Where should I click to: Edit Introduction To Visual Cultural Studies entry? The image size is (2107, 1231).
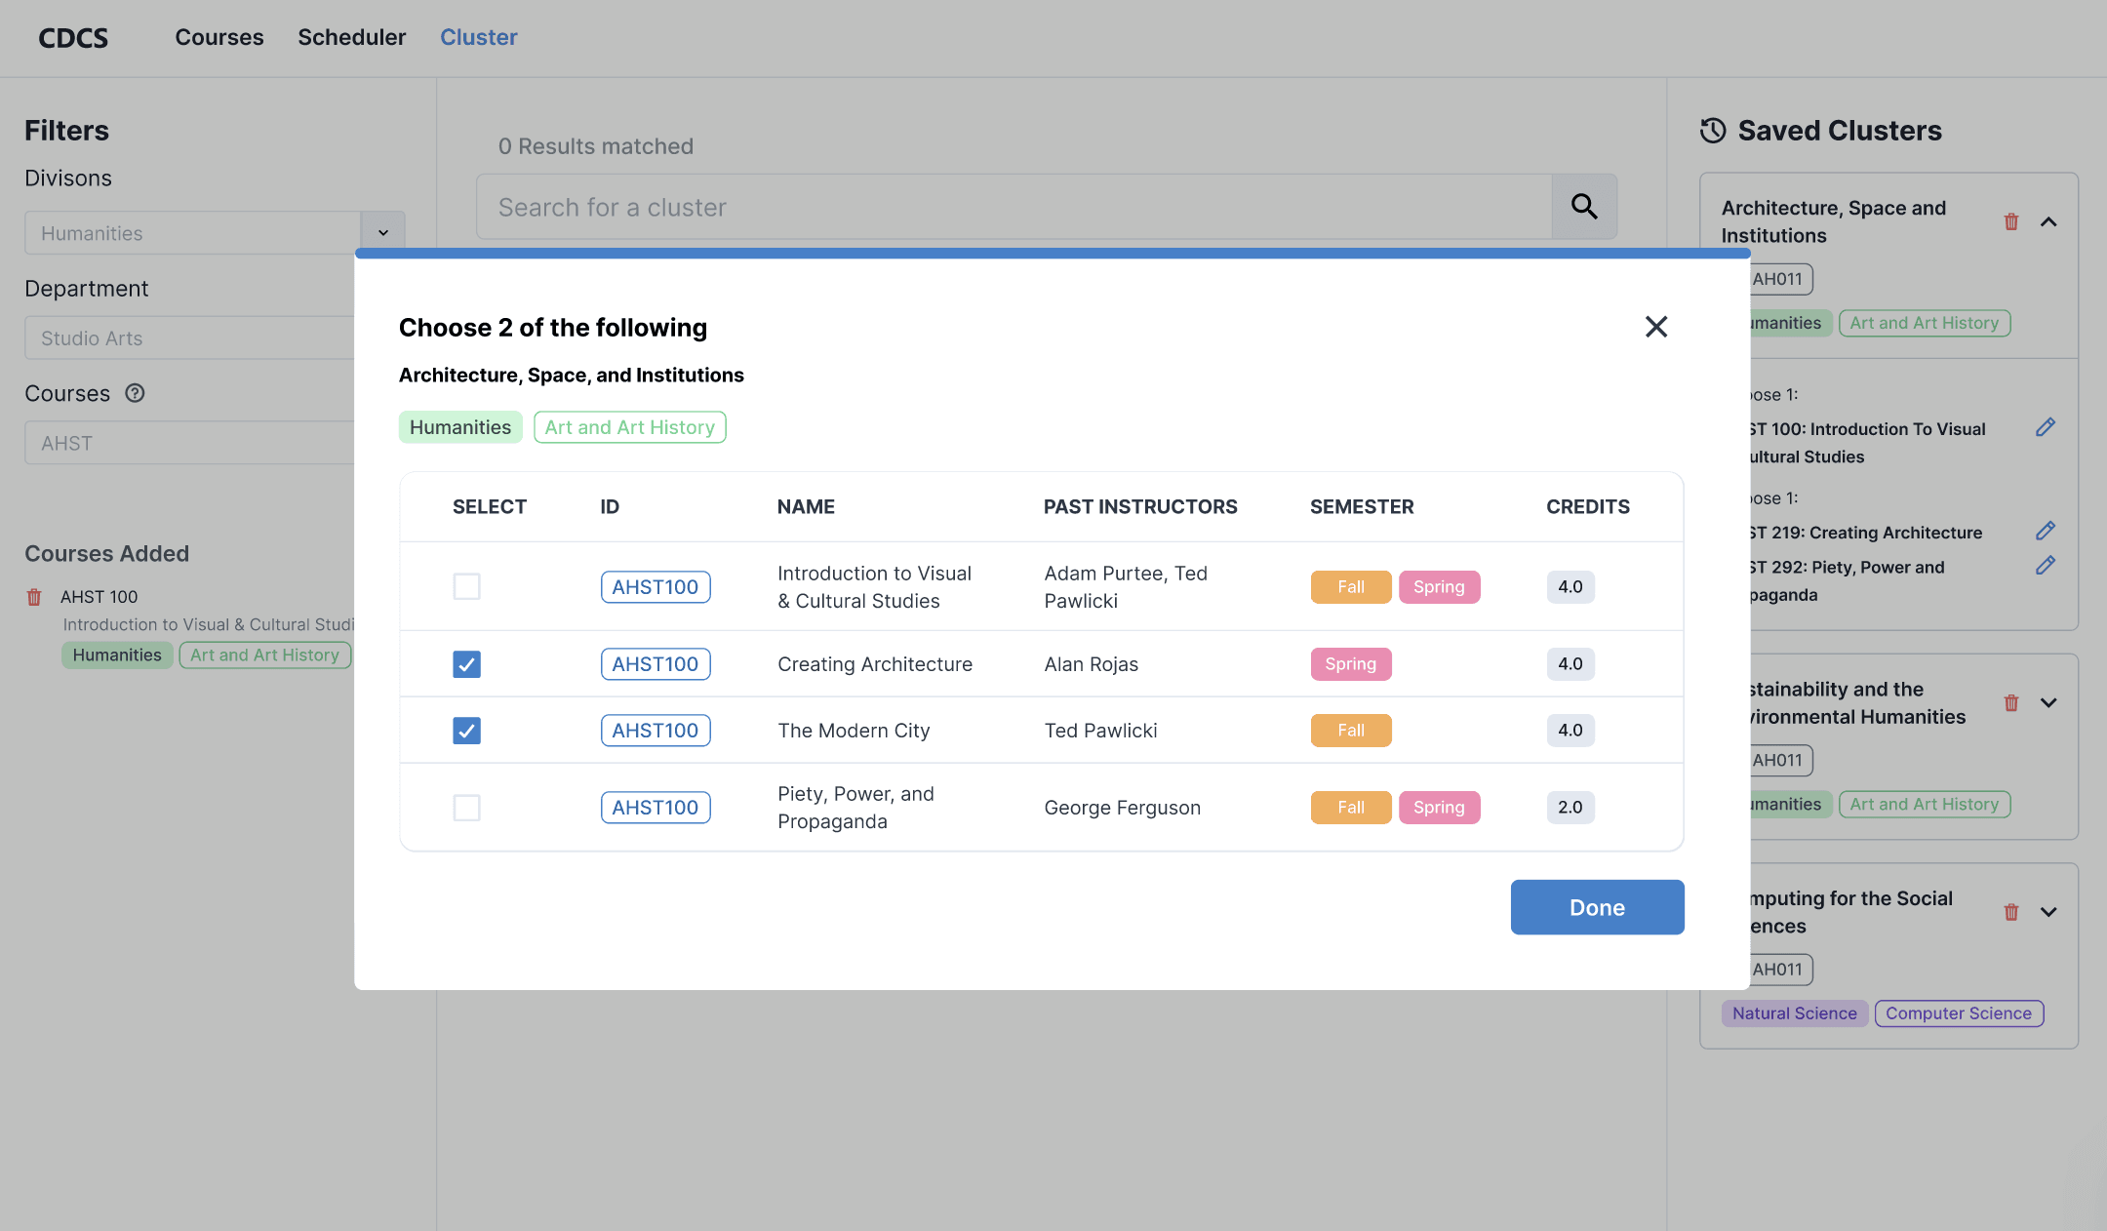2046,427
